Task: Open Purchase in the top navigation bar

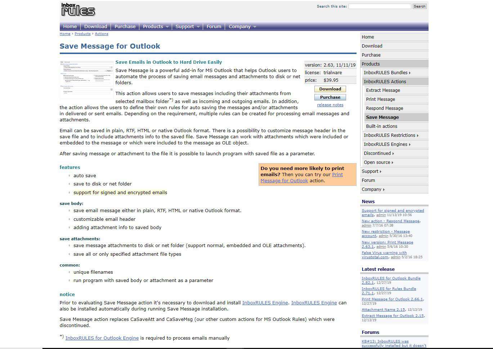Action: tap(125, 27)
